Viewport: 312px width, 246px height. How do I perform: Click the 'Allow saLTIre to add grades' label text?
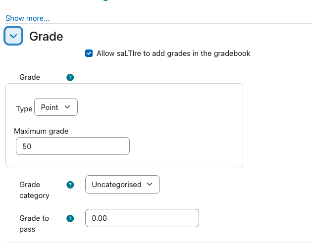tap(173, 53)
